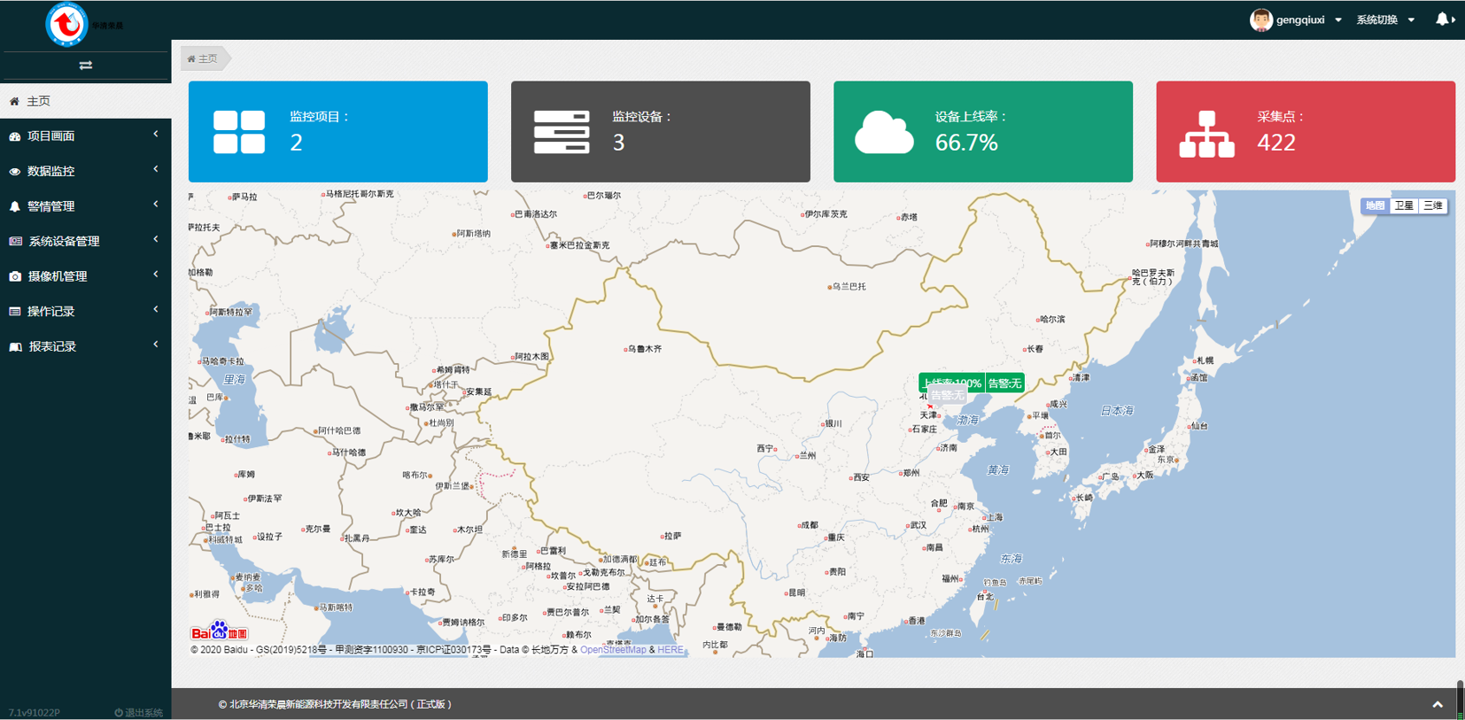The height and width of the screenshot is (720, 1465).
Task: Expand the 报表记录 menu chevron
Action: (x=156, y=345)
